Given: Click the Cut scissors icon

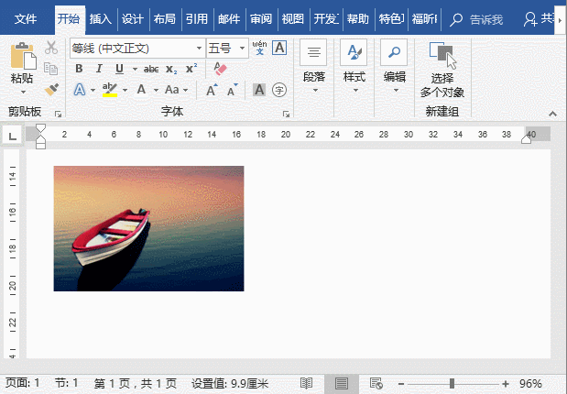Looking at the screenshot, I should [51, 48].
